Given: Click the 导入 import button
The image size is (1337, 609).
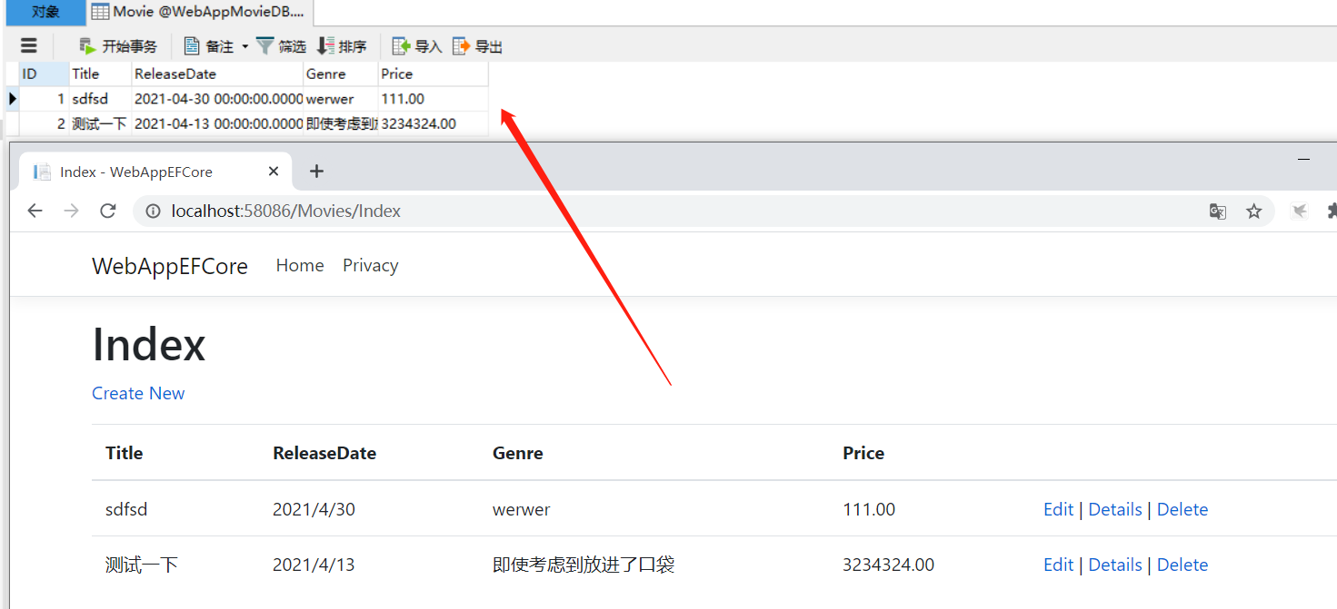Looking at the screenshot, I should pyautogui.click(x=416, y=46).
